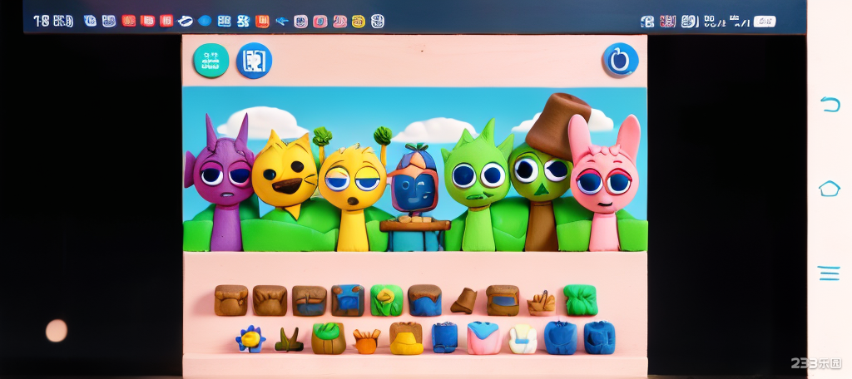Select the white clay item in bottom row

523,338
